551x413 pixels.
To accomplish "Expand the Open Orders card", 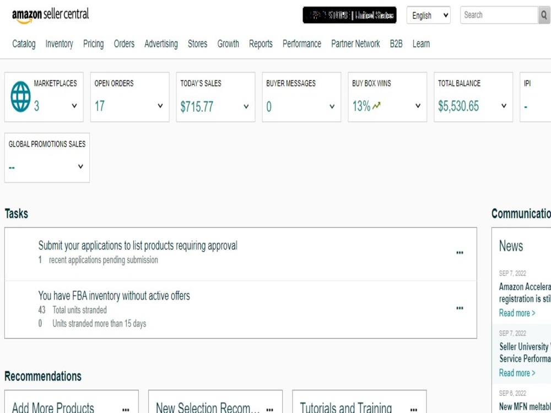I will [x=160, y=106].
